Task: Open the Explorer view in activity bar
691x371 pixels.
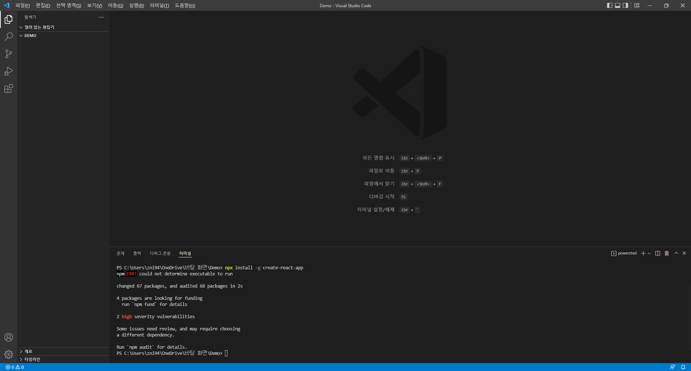Action: 9,19
